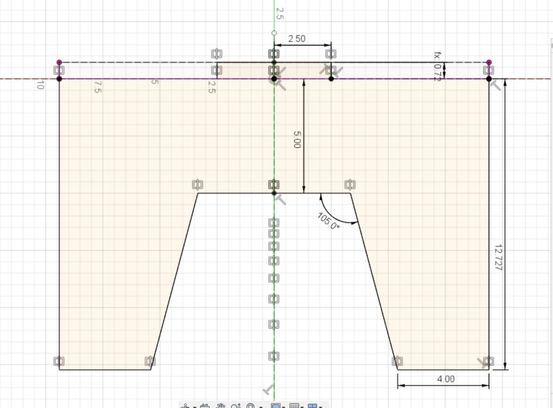This screenshot has width=553, height=408.
Task: Select symmetry glyph above the 4.00 dimension's left end
Action: coord(397,361)
